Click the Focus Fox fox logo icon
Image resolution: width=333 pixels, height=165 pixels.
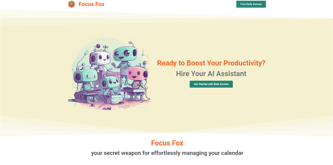pyautogui.click(x=72, y=4)
